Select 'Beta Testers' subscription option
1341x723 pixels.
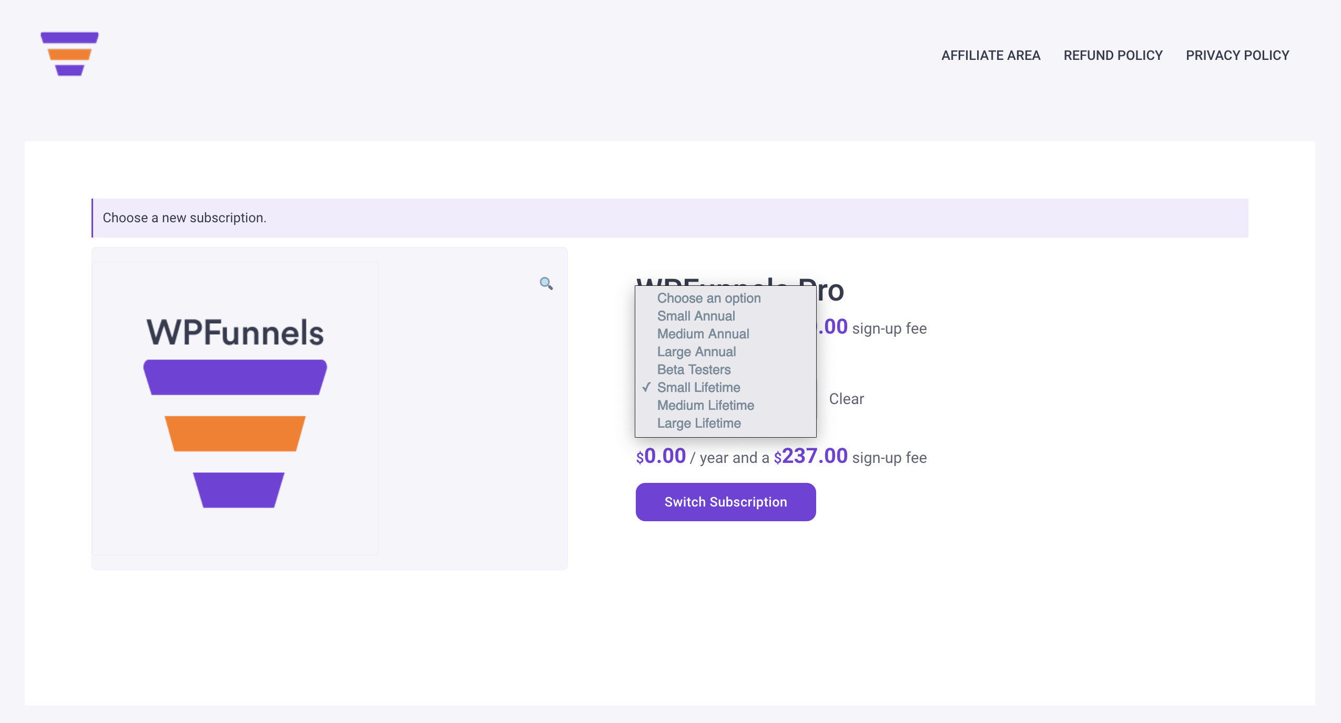click(x=693, y=369)
